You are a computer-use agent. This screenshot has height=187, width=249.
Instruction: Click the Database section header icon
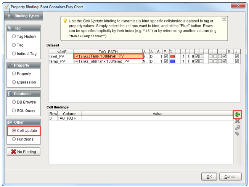point(10,94)
